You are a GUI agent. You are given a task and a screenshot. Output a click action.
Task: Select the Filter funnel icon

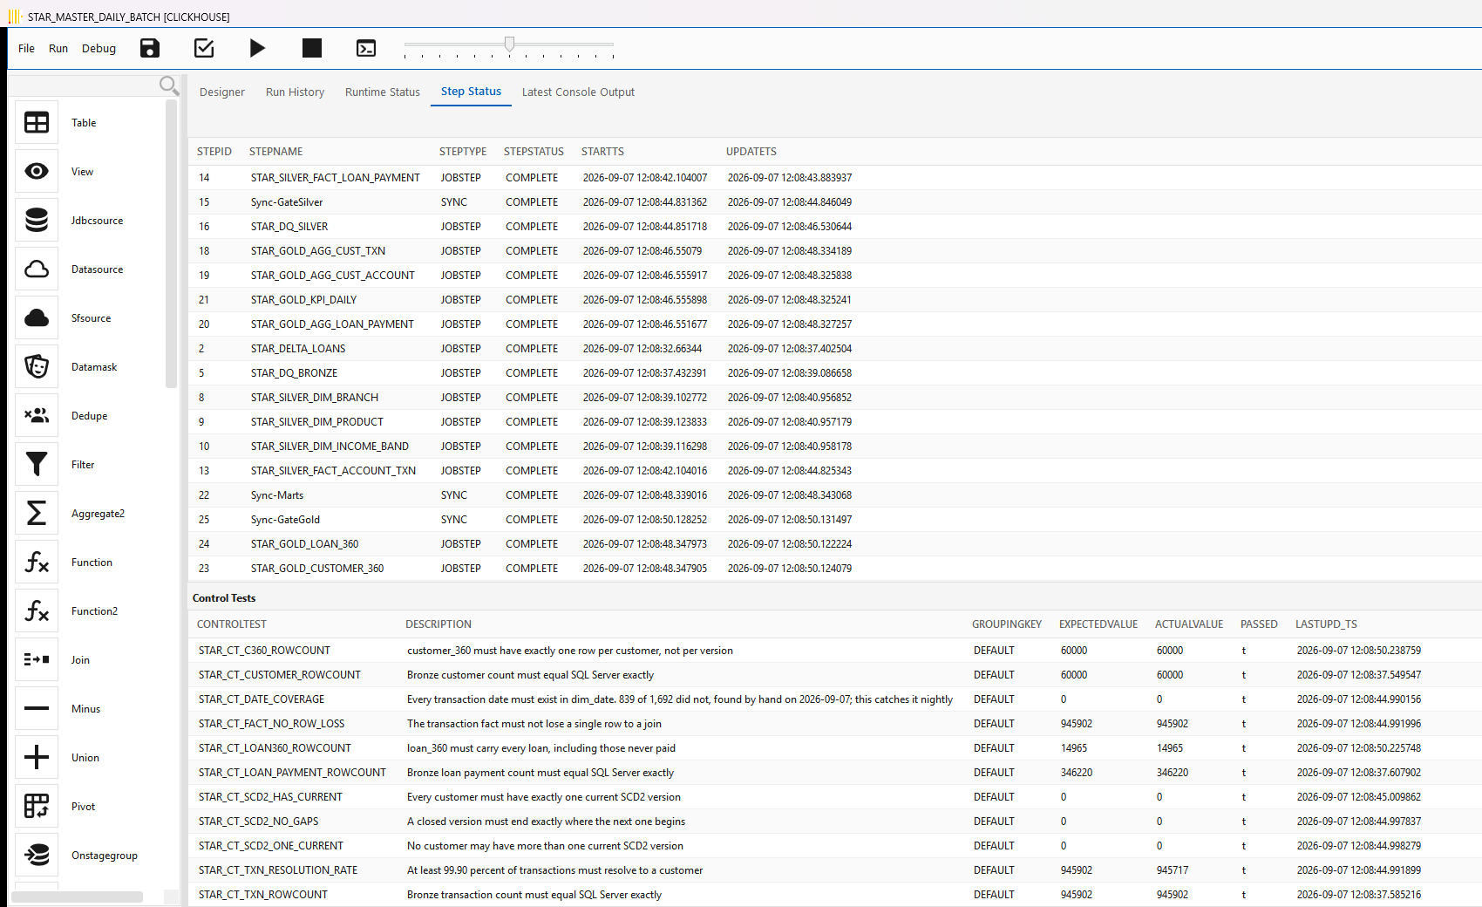pyautogui.click(x=37, y=465)
